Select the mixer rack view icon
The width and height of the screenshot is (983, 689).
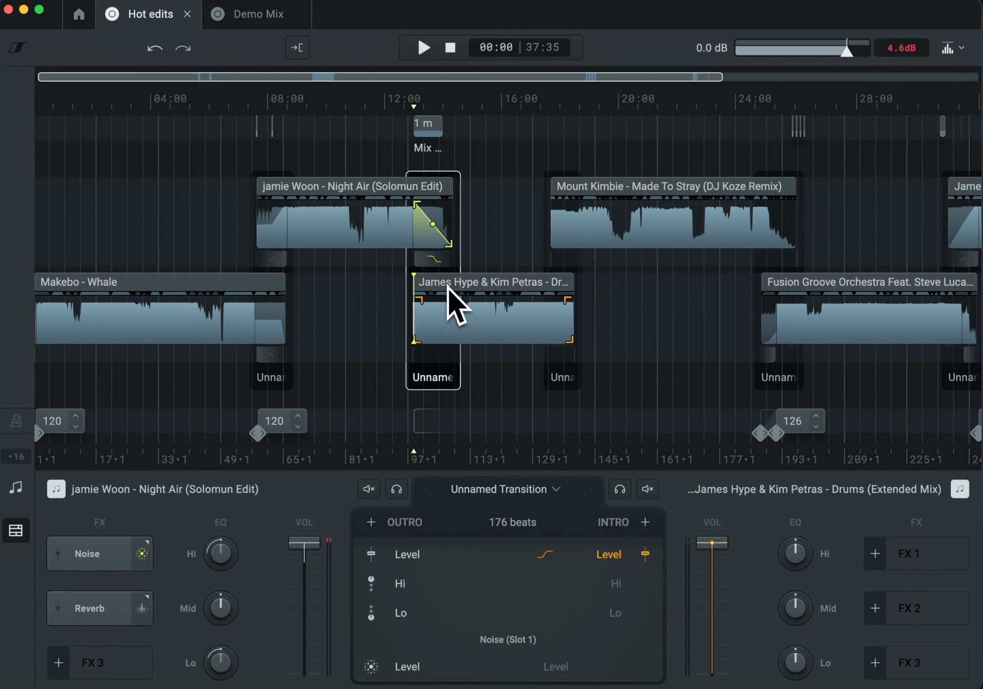point(16,530)
